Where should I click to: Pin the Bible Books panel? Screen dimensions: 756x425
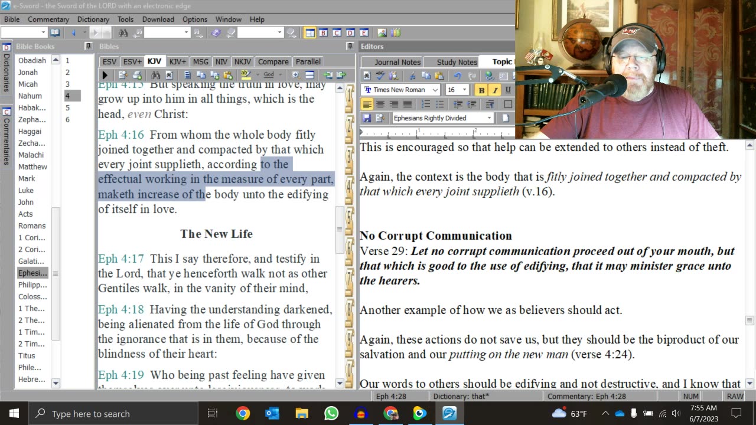[88, 46]
